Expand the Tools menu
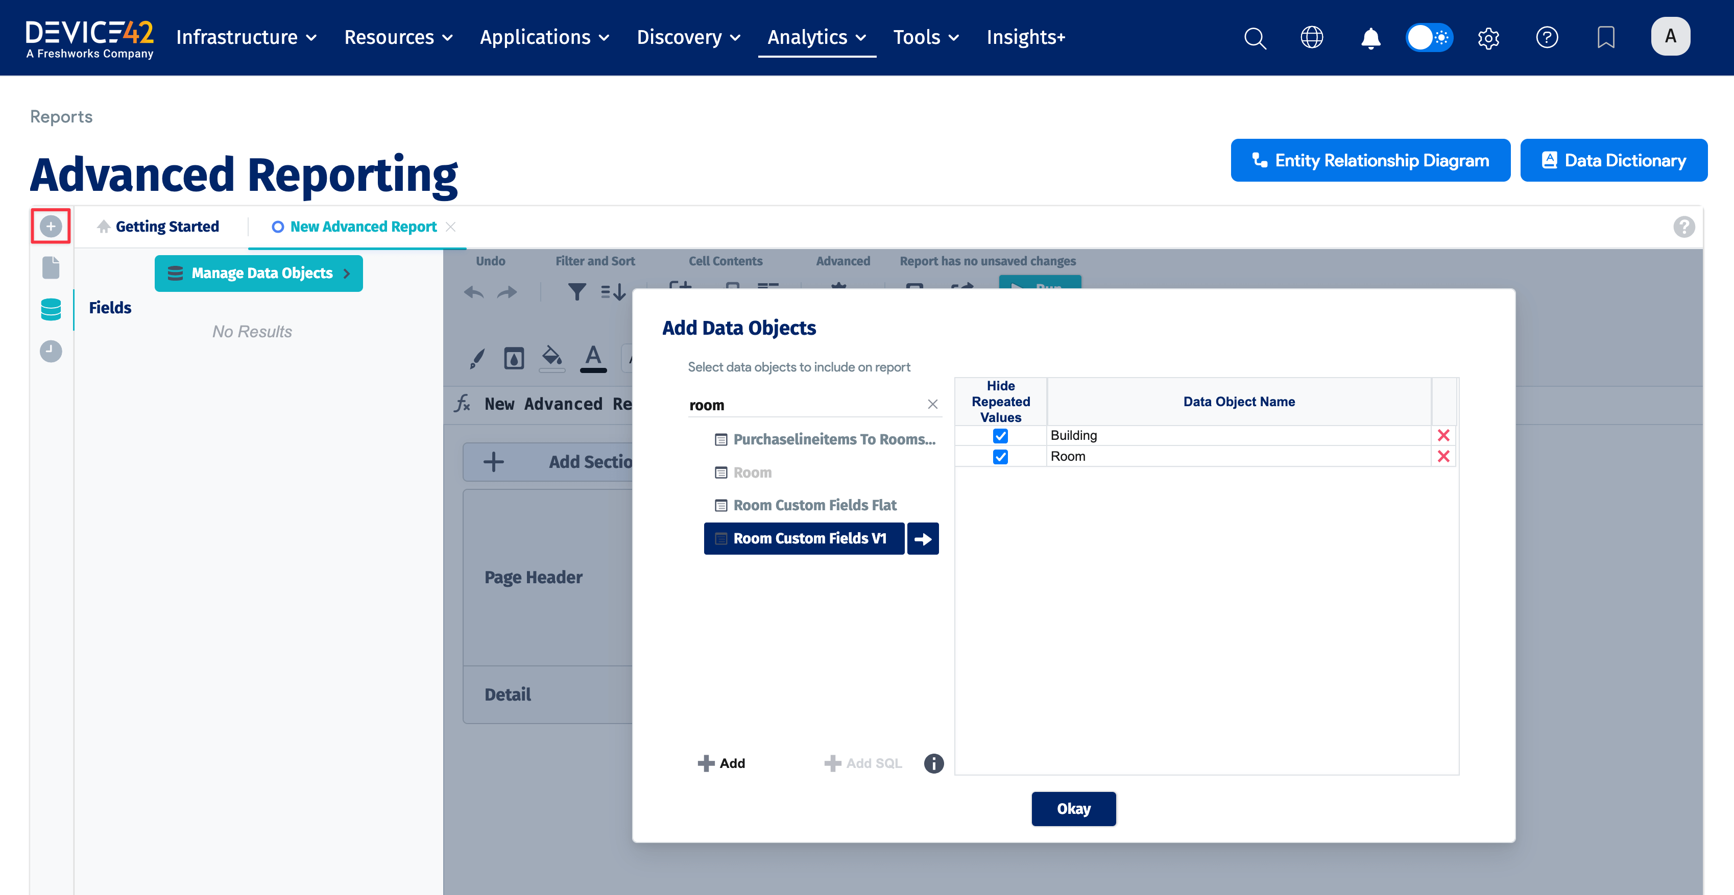Image resolution: width=1734 pixels, height=895 pixels. click(x=926, y=37)
